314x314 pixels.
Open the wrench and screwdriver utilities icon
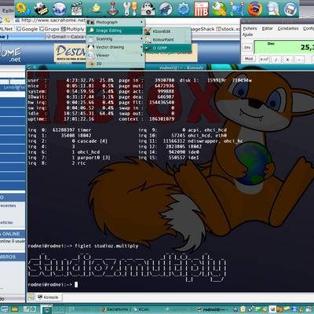click(130, 9)
